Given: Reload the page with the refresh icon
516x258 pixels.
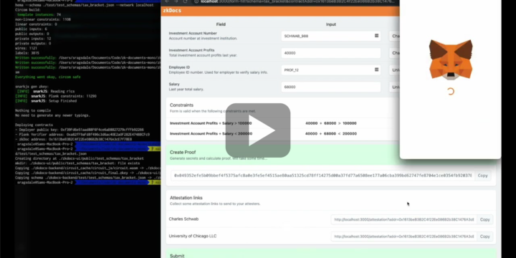Looking at the screenshot, I should tap(186, 1).
